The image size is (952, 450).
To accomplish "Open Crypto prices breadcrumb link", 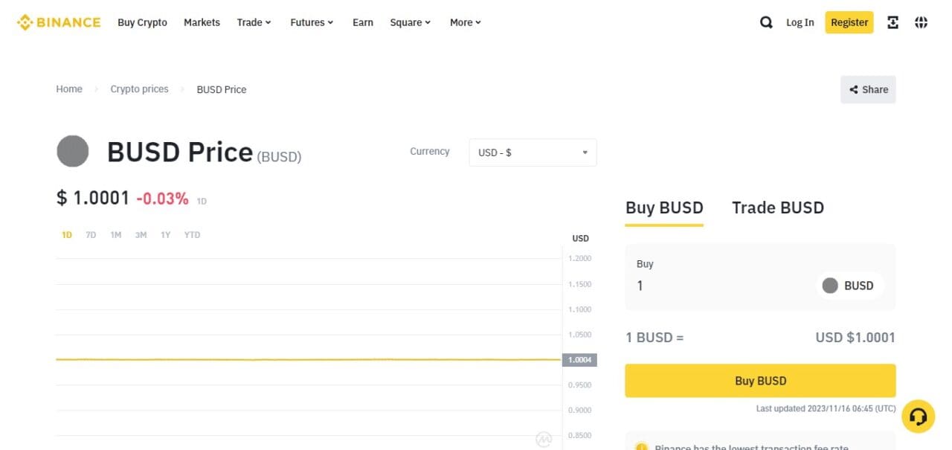I will point(139,89).
